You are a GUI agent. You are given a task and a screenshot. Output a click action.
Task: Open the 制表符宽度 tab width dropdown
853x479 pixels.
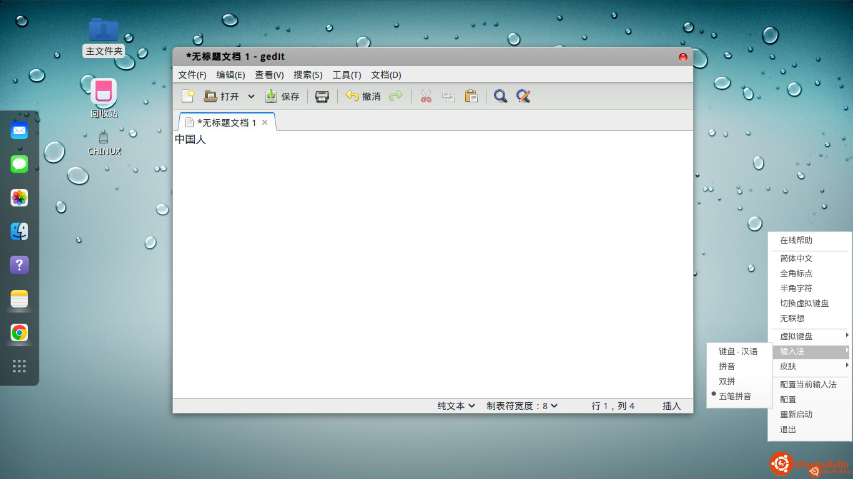click(522, 406)
